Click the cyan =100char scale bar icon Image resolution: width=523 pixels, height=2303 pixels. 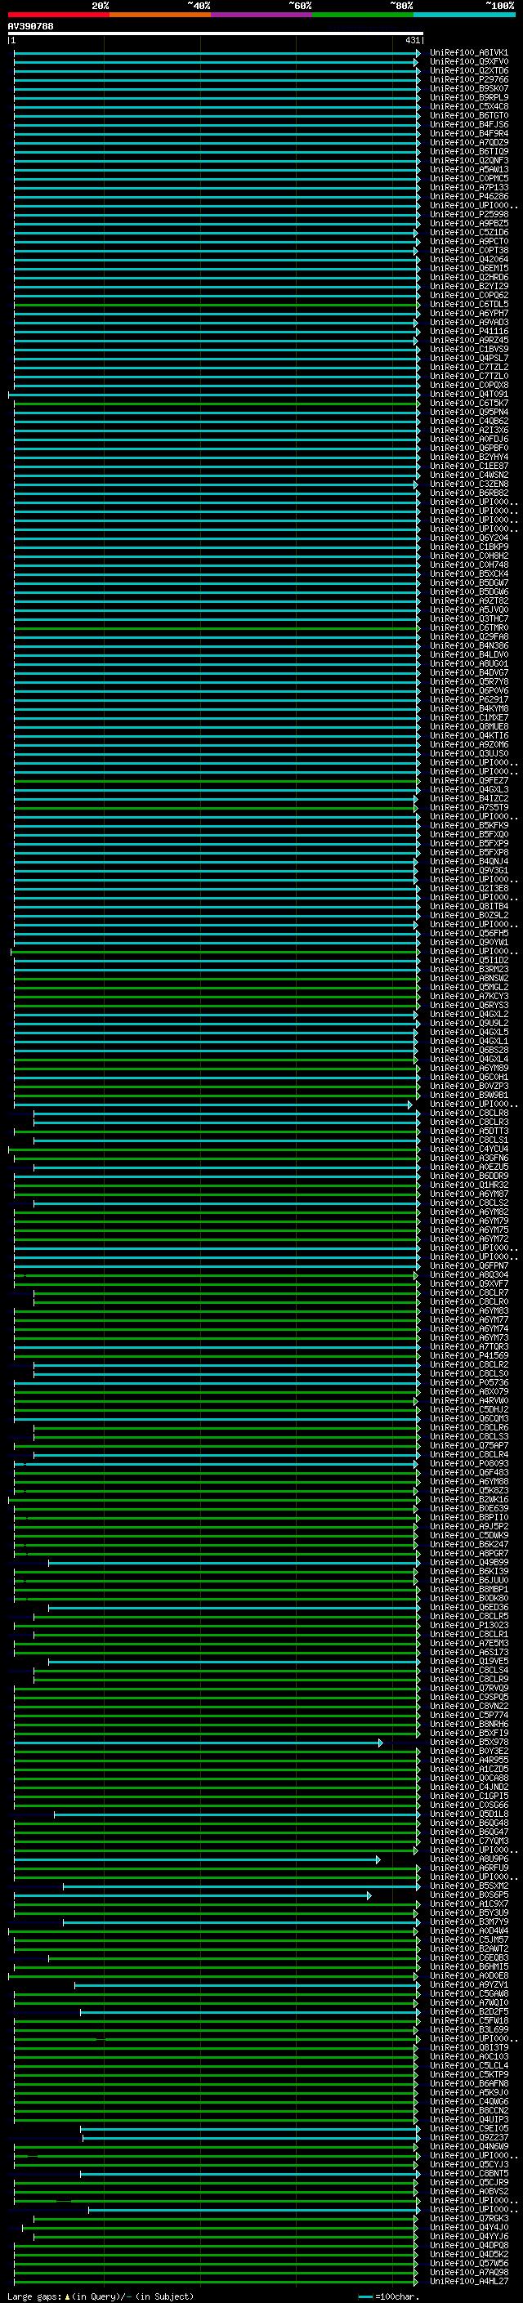(x=364, y=2296)
